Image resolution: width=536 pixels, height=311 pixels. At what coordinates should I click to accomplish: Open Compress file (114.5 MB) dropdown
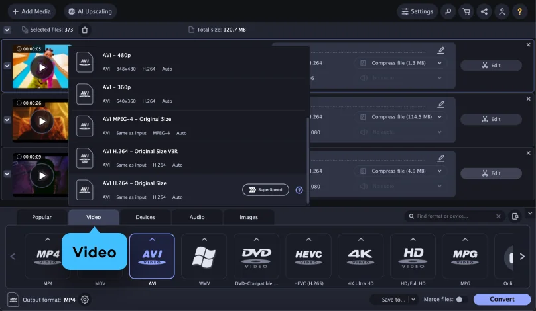pyautogui.click(x=400, y=117)
